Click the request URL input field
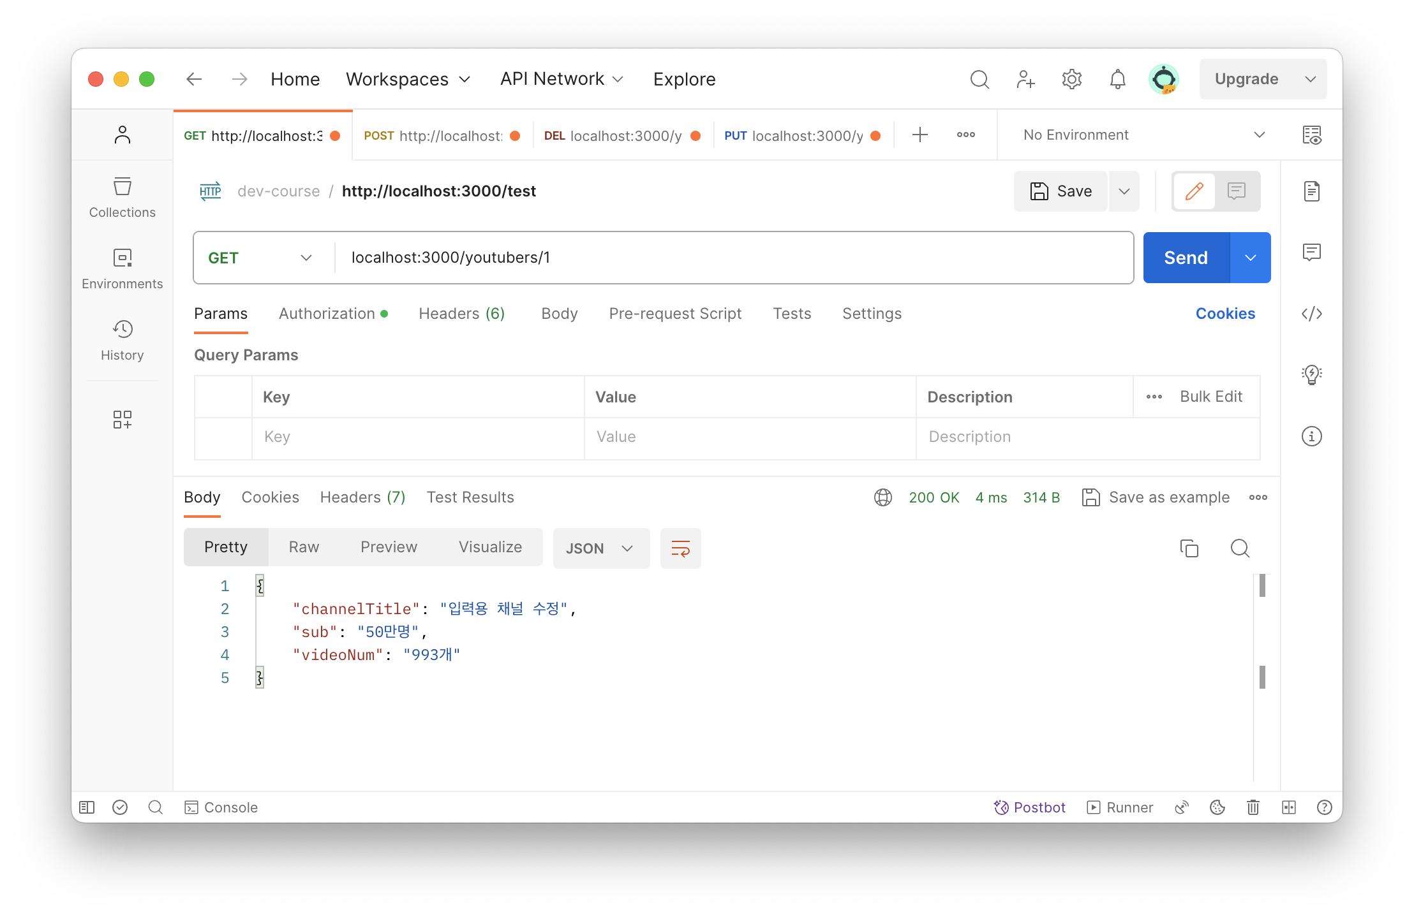Viewport: 1414px width, 917px height. (x=734, y=258)
